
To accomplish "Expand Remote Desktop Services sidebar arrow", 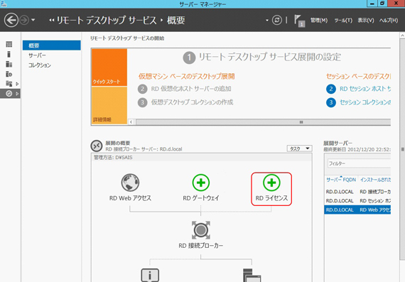I will point(17,94).
